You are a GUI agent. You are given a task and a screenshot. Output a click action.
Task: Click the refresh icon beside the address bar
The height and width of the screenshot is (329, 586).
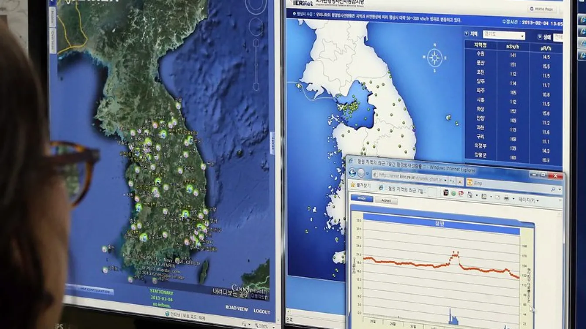pyautogui.click(x=452, y=181)
